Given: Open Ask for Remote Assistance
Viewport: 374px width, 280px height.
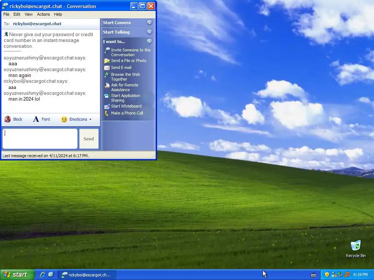Looking at the screenshot, I should click(125, 87).
